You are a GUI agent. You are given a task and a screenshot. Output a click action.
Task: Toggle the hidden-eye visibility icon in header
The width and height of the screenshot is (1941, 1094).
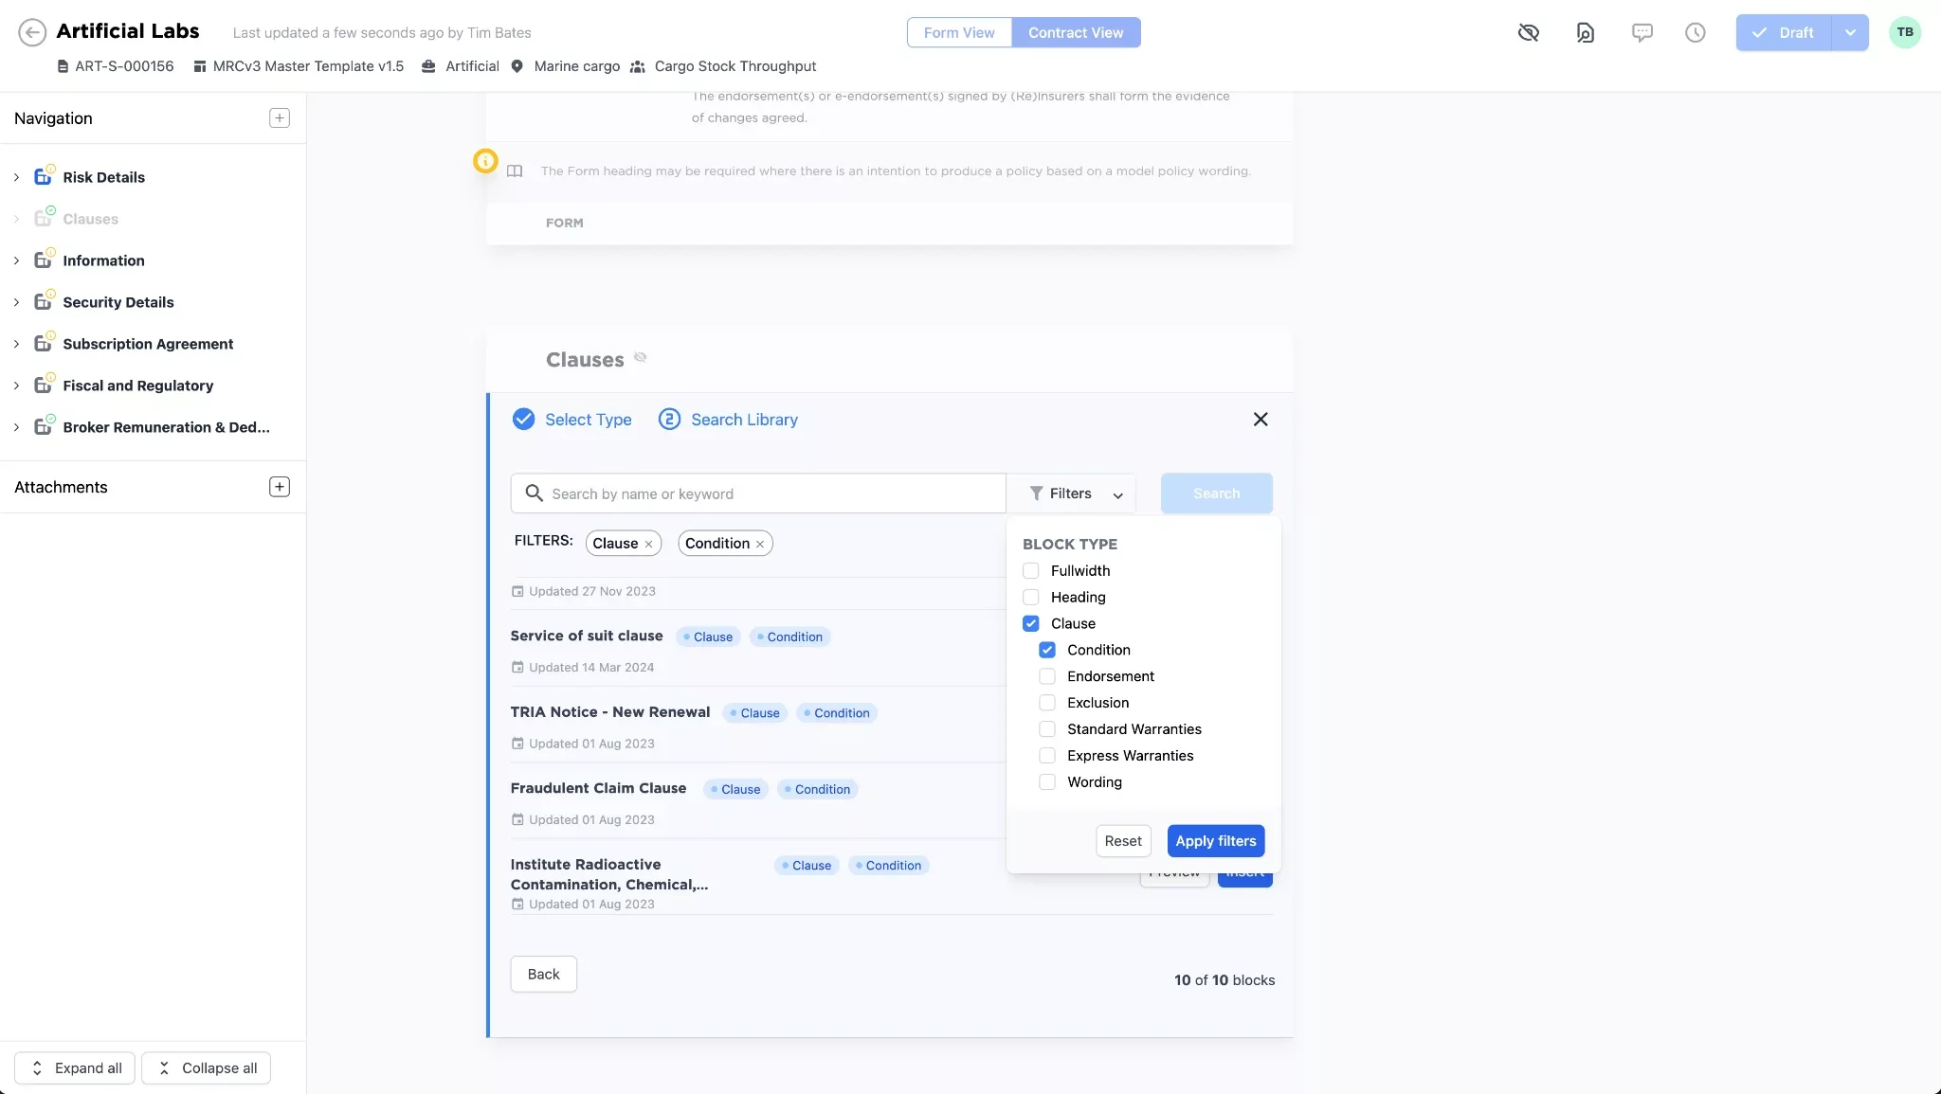coord(1528,32)
